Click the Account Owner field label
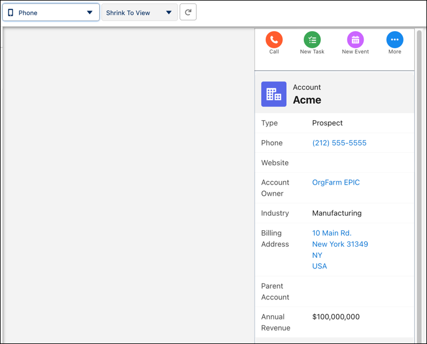 pyautogui.click(x=275, y=188)
